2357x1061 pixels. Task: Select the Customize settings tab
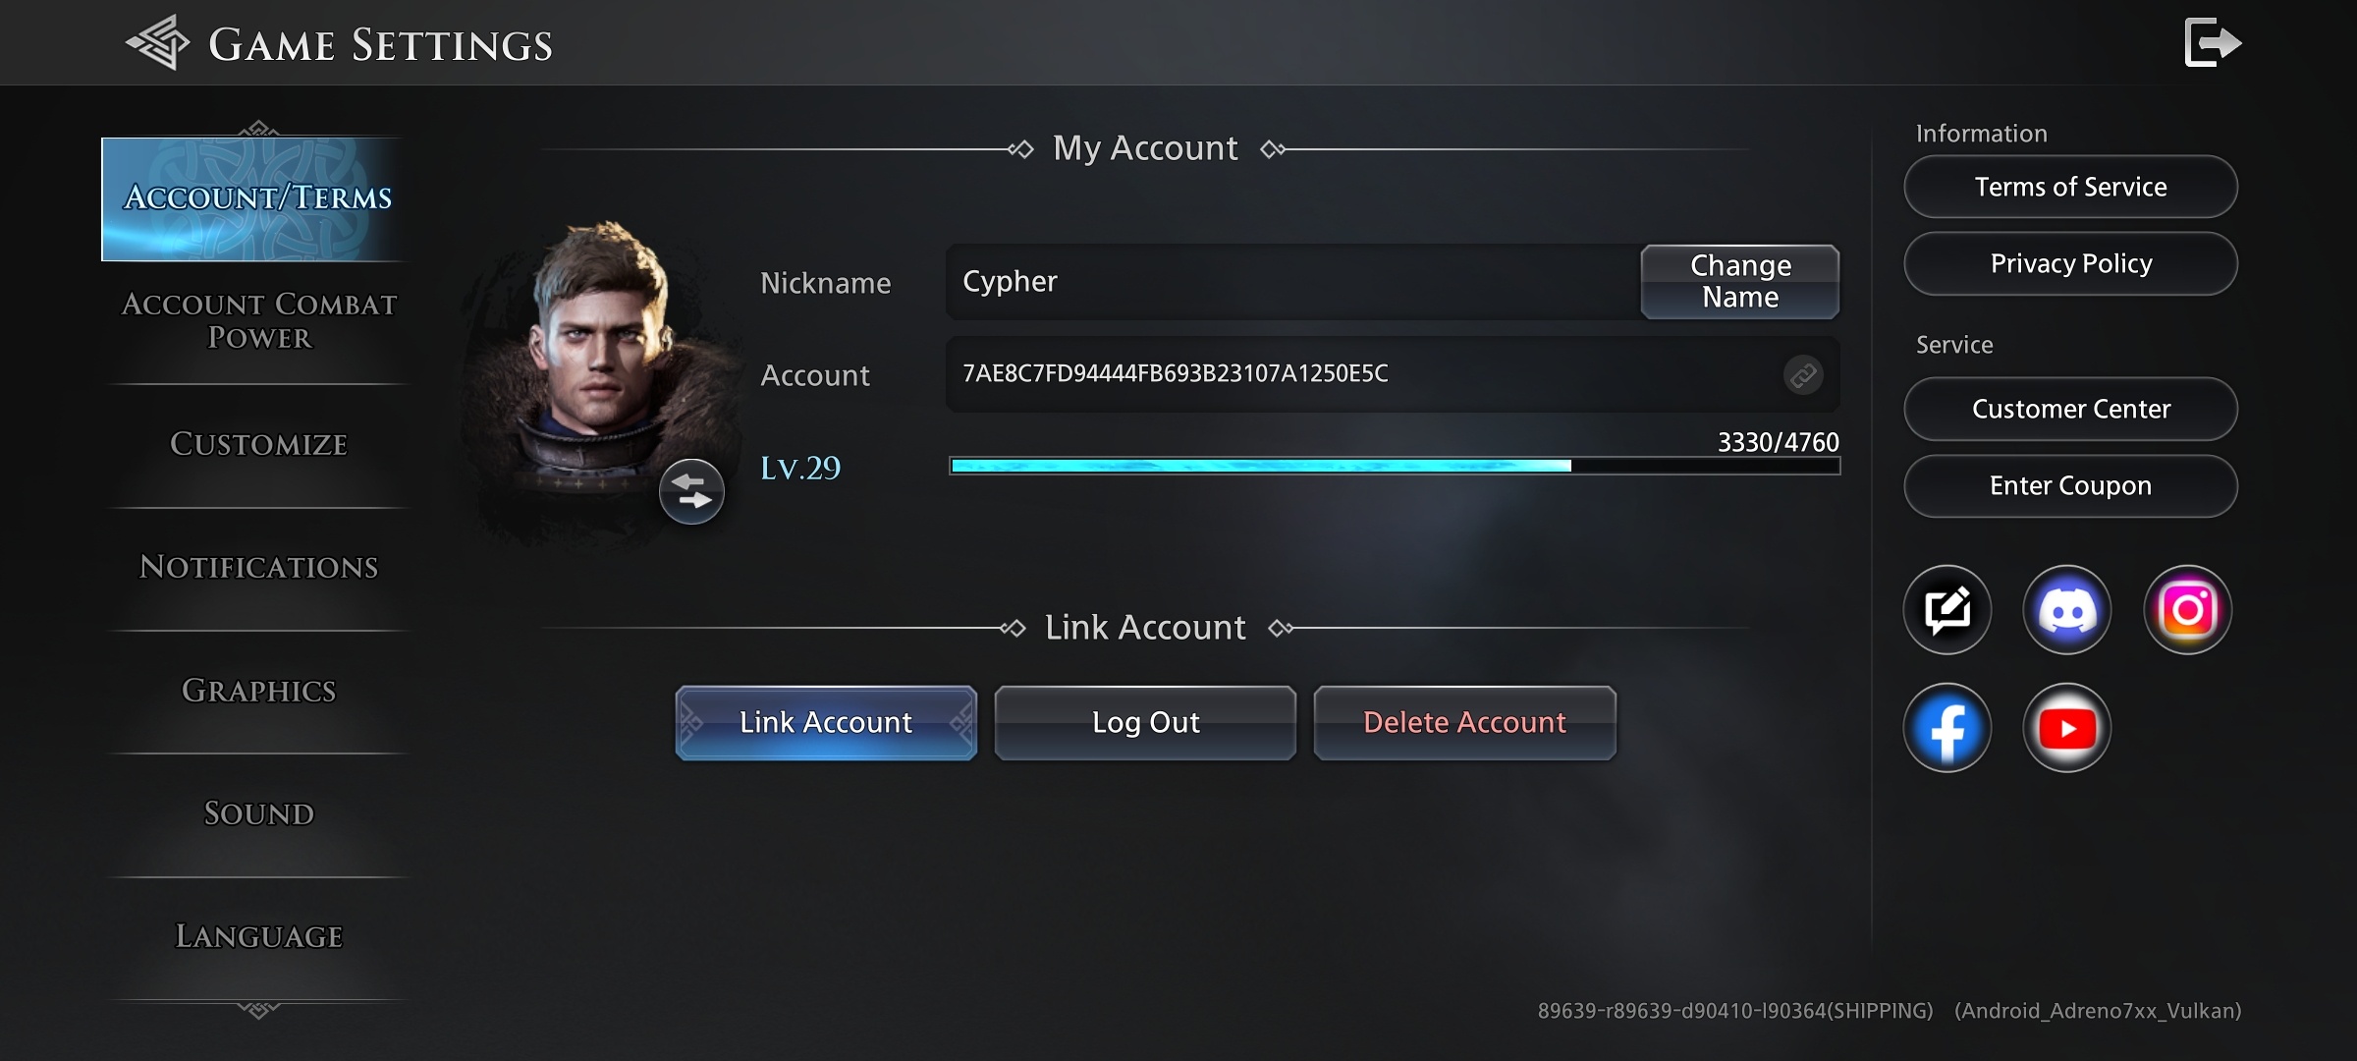258,443
